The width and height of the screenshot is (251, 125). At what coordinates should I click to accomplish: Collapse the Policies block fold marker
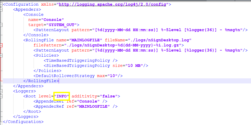(1, 56)
